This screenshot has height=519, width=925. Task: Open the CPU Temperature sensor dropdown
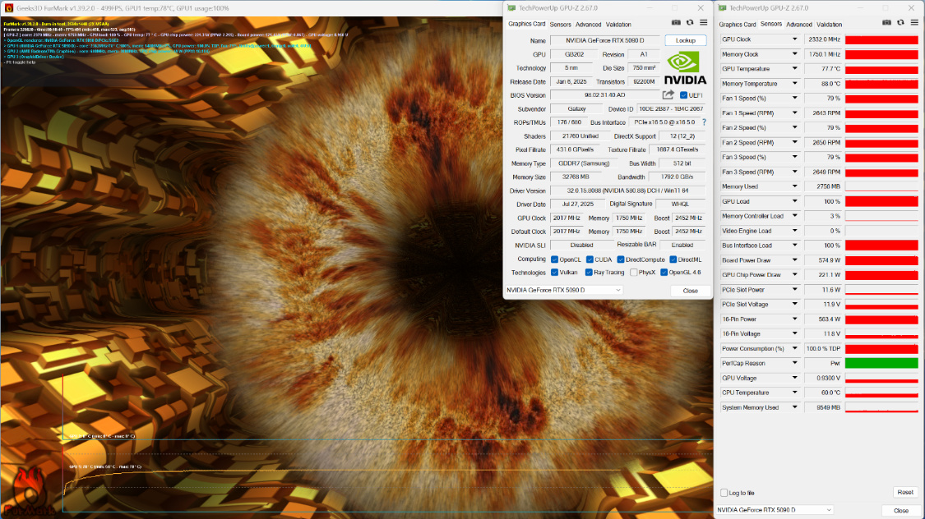pyautogui.click(x=794, y=393)
